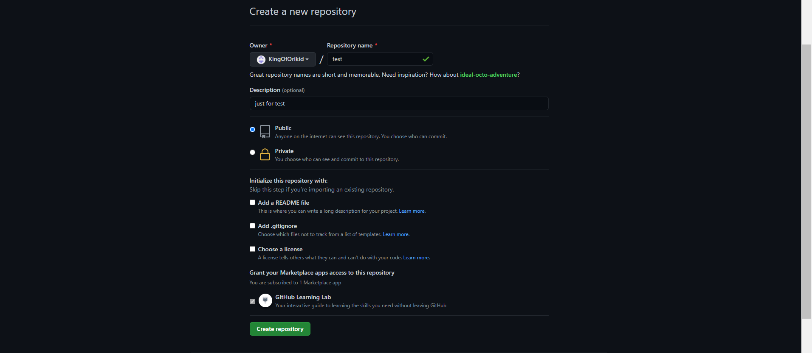Click the Public repository book icon

(x=265, y=131)
